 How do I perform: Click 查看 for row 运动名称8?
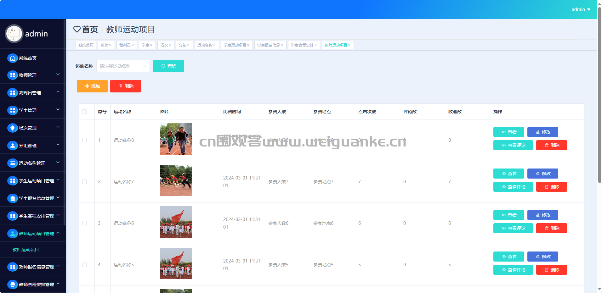click(509, 132)
